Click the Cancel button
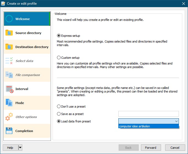The height and width of the screenshot is (154, 188). pos(175,148)
